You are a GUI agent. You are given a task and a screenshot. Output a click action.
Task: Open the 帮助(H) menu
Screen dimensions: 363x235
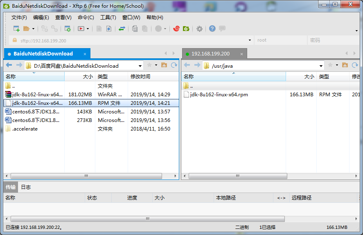[155, 18]
